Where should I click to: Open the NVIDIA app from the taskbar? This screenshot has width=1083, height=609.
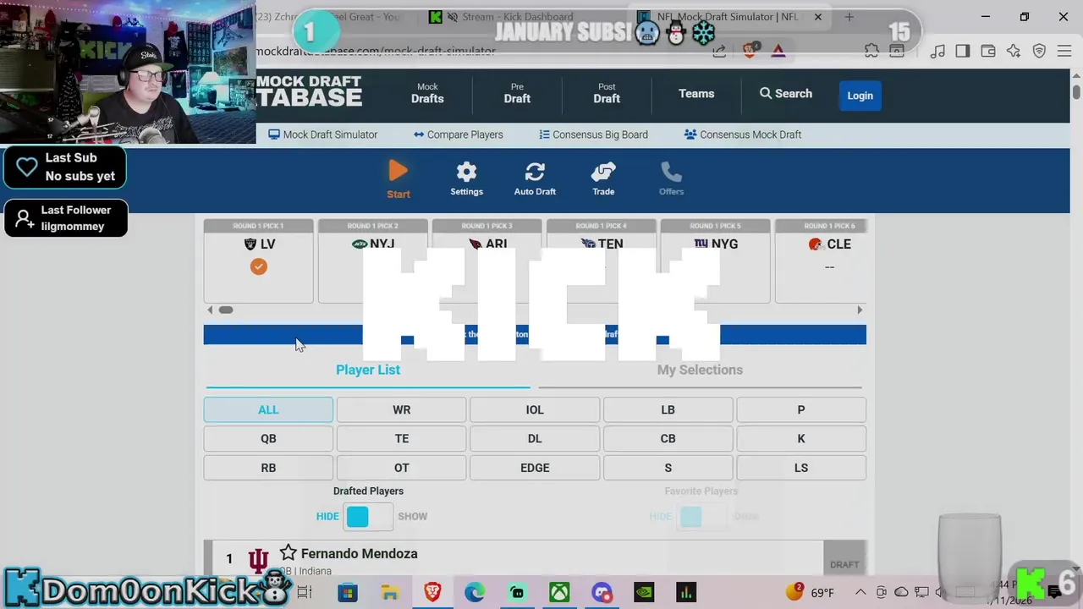tap(644, 592)
